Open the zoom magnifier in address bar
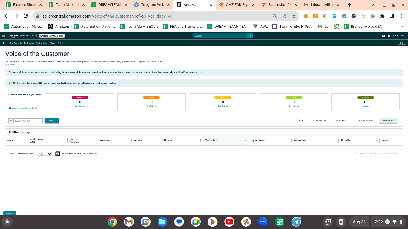The width and height of the screenshot is (408, 229). pyautogui.click(x=275, y=16)
